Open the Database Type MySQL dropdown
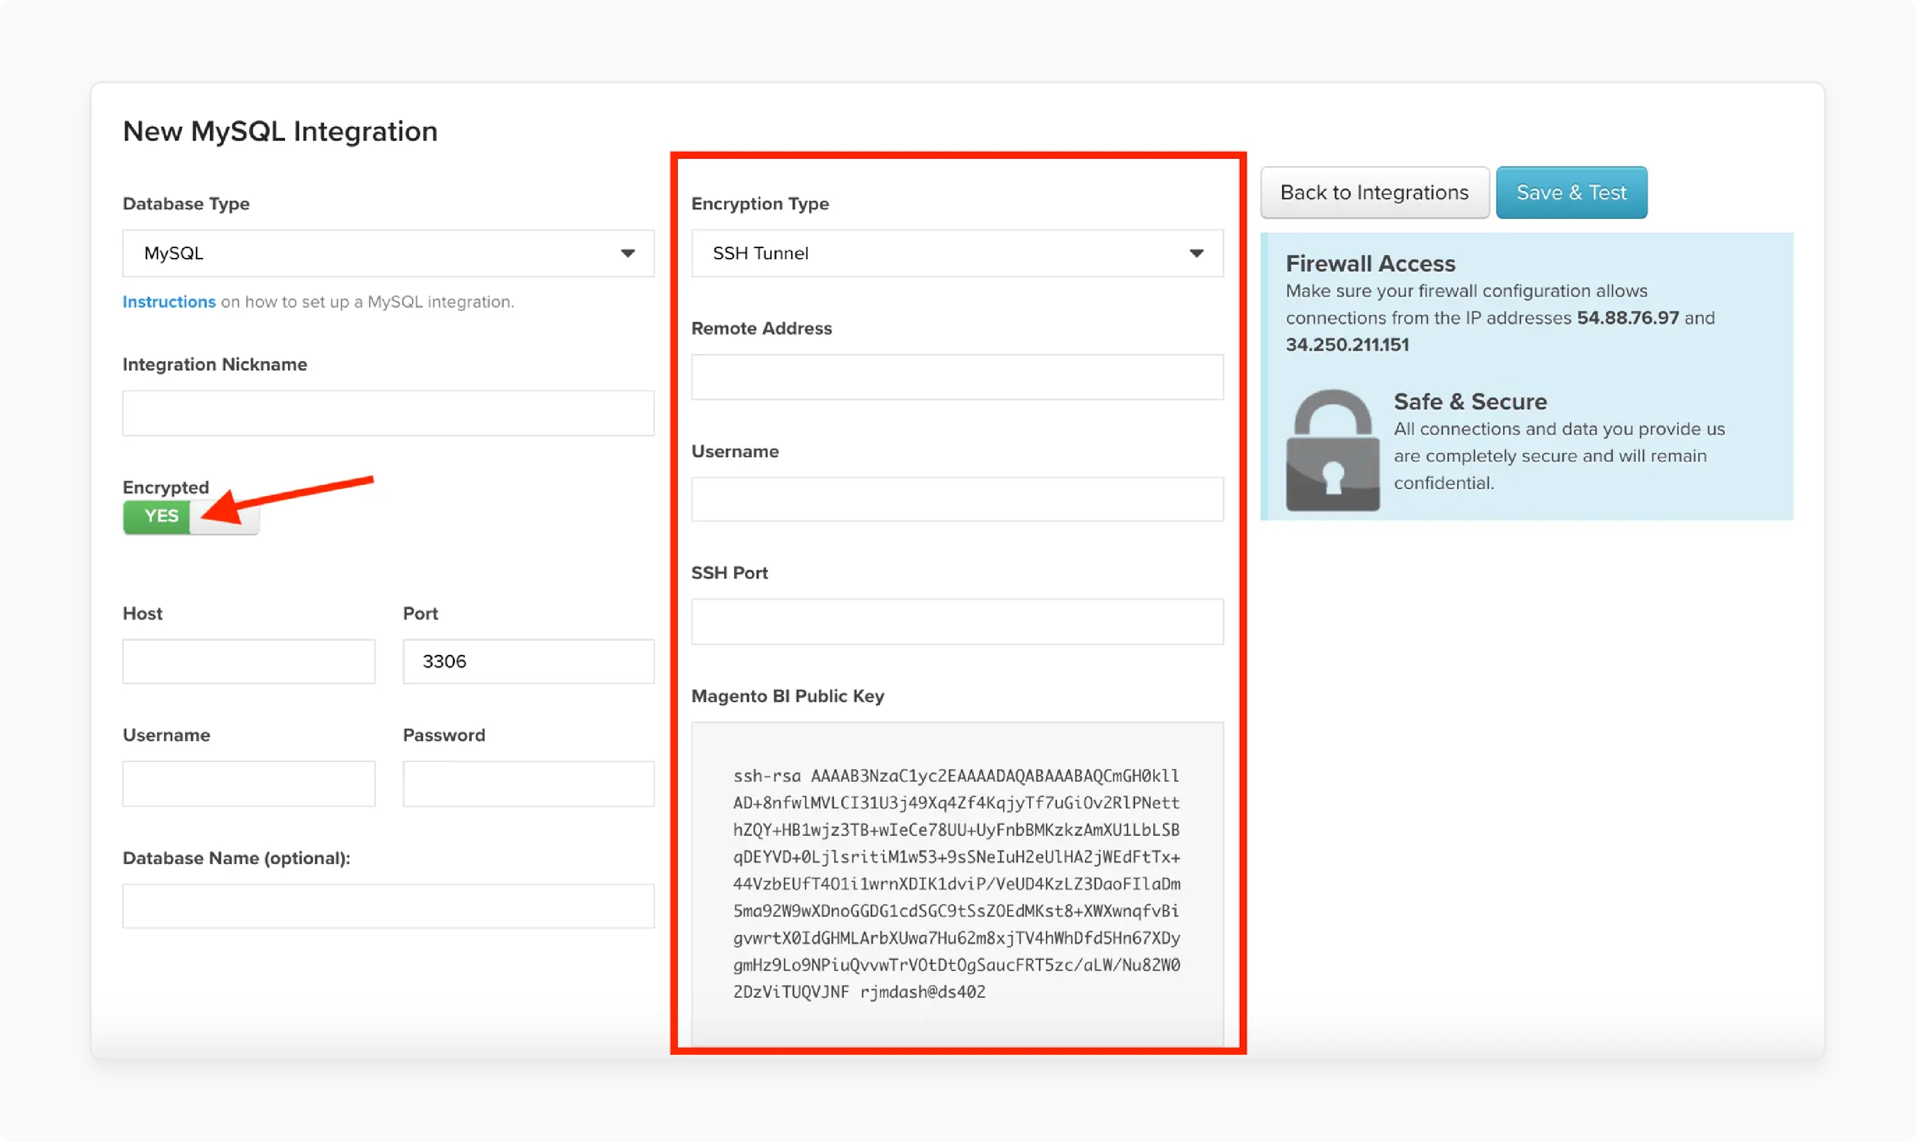The width and height of the screenshot is (1916, 1142). point(388,253)
